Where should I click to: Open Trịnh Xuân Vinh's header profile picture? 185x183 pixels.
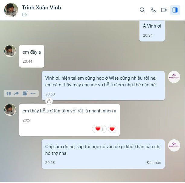(11, 10)
